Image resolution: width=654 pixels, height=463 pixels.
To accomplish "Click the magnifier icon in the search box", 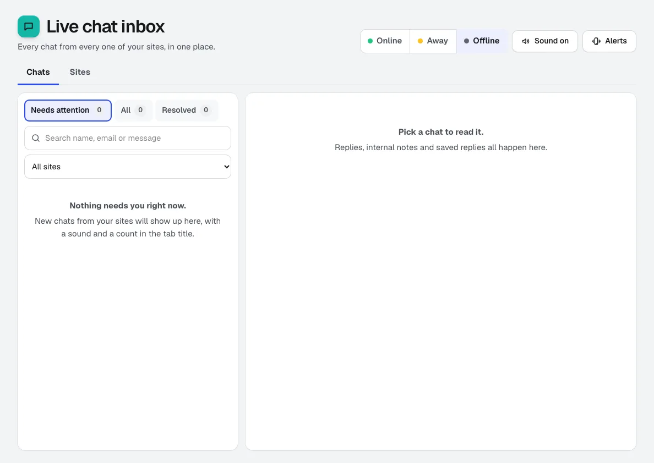I will 36,138.
